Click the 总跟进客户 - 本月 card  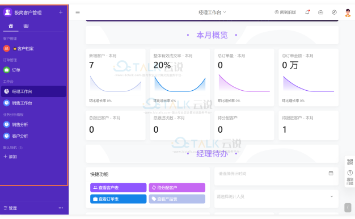point(116,125)
